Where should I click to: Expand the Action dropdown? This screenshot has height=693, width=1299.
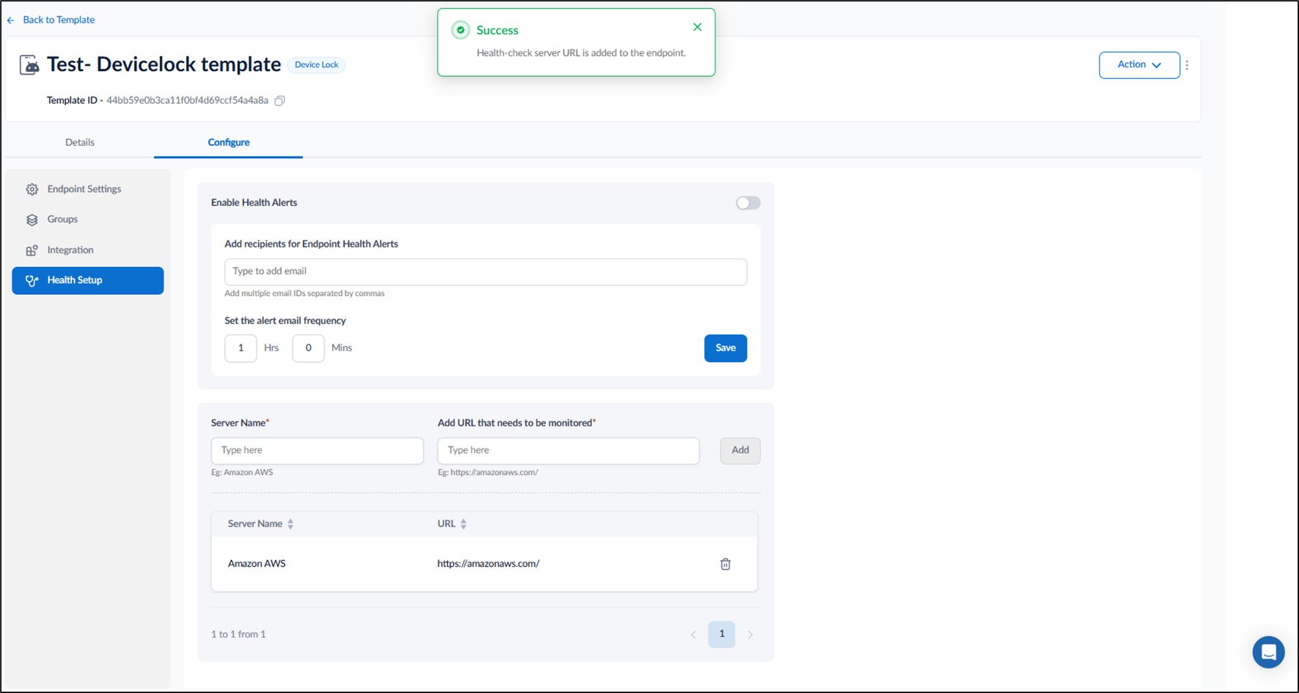click(x=1139, y=65)
